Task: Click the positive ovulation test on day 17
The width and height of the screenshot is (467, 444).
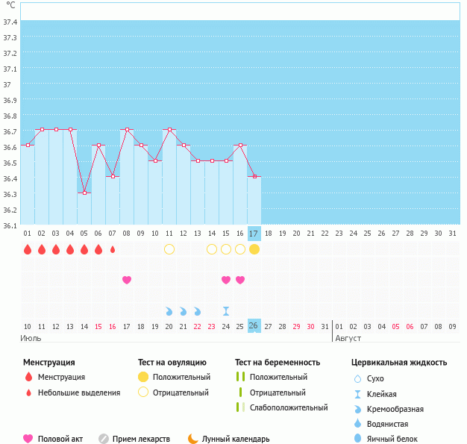Action: (x=254, y=249)
